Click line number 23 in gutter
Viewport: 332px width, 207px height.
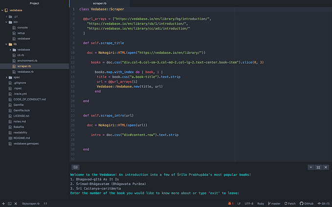pyautogui.click(x=73, y=116)
